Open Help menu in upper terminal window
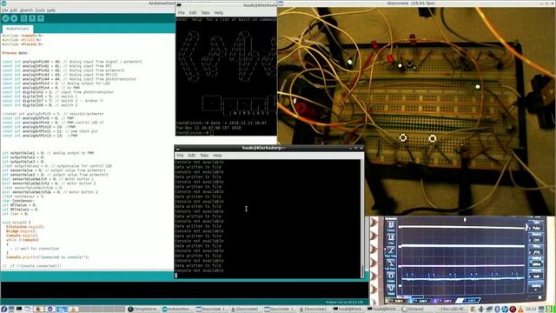This screenshot has height=313, width=556. tap(218, 12)
